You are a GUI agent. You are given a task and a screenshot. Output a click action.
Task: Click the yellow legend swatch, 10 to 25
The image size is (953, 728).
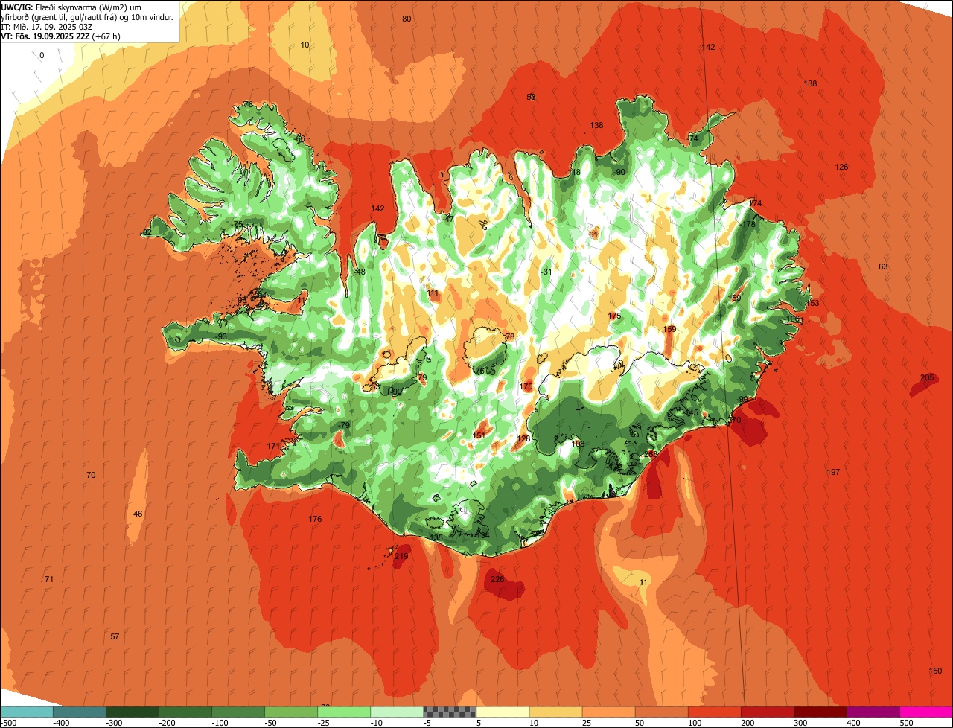[555, 712]
